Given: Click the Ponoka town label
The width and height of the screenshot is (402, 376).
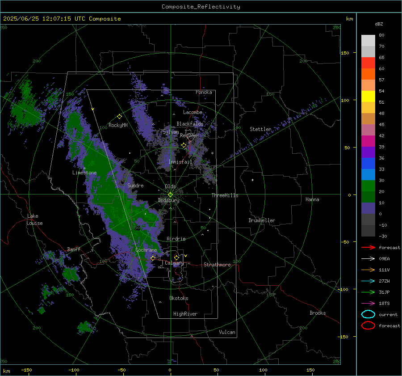Looking at the screenshot, I should click(204, 92).
